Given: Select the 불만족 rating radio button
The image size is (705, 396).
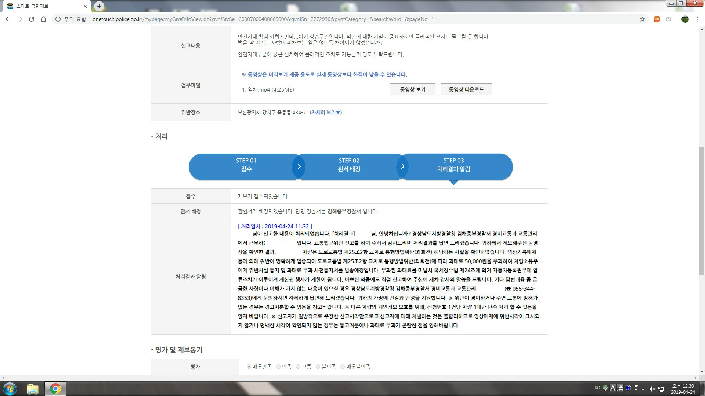Looking at the screenshot, I should tap(318, 367).
